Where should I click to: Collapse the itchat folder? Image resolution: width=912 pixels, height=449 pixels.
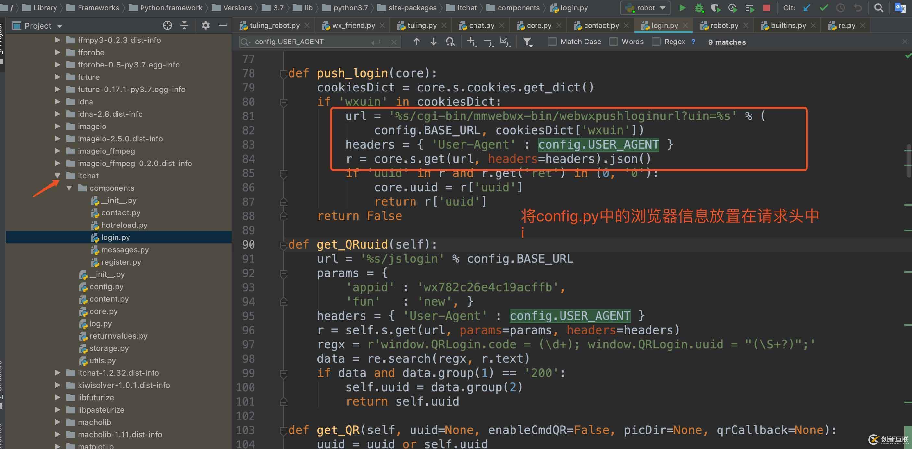pos(57,176)
